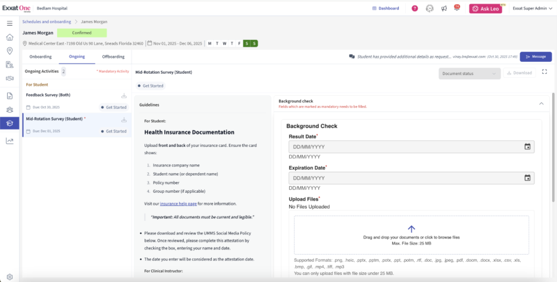Viewport: 557px width, 282px height.
Task: Open the location pin sidebar icon
Action: tap(10, 51)
